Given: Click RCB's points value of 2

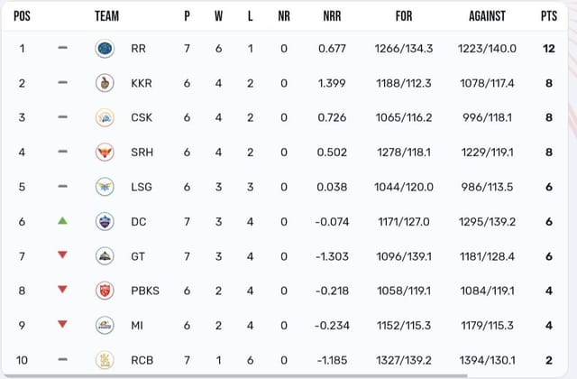Looking at the screenshot, I should 548,360.
